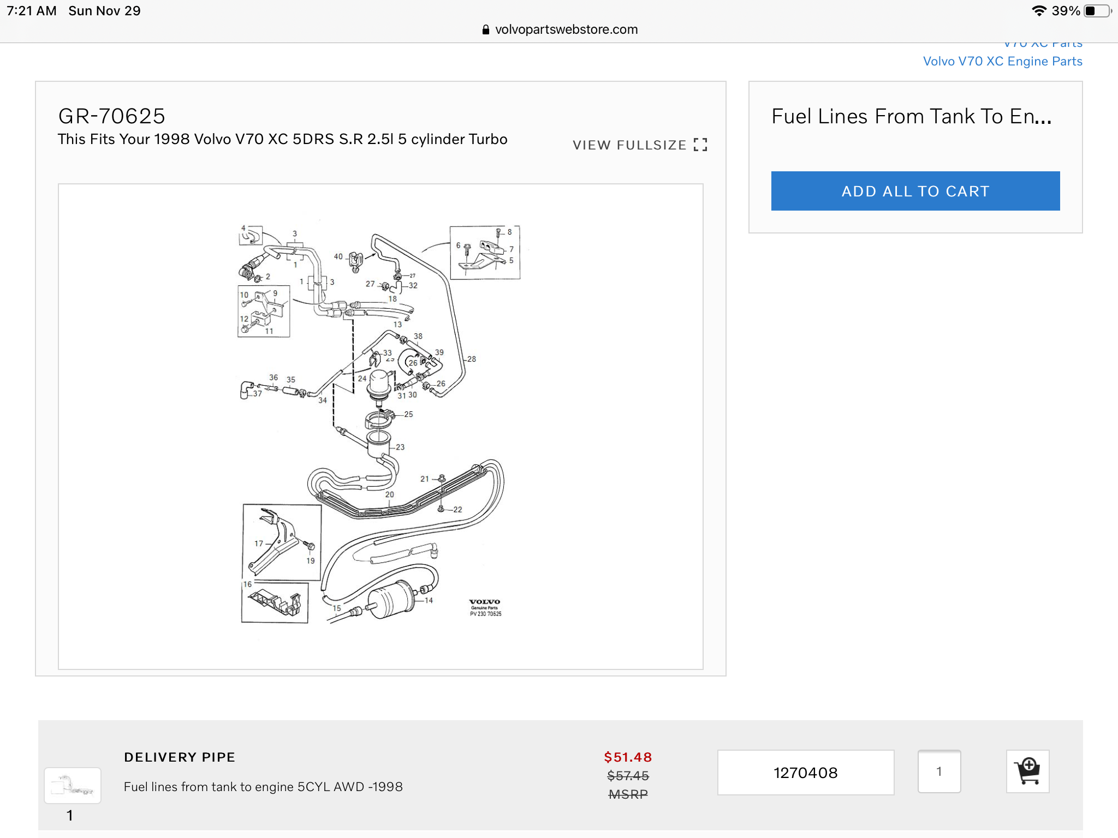Image resolution: width=1118 pixels, height=838 pixels.
Task: Tap the battery indicator icon
Action: click(x=1097, y=11)
